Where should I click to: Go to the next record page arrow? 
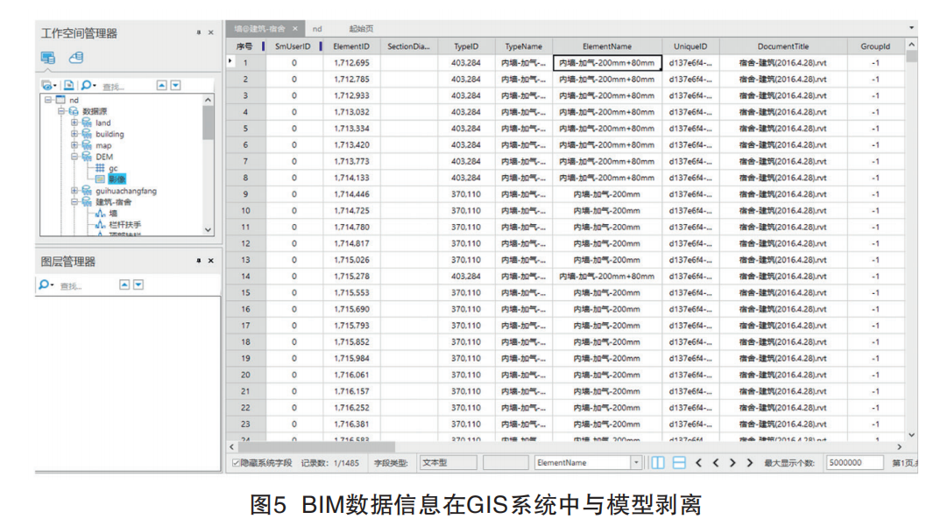(x=732, y=463)
